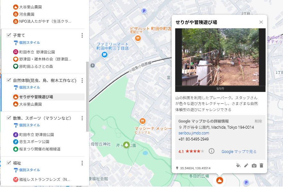Click the paint bucket style icon in popup
Image resolution: width=283 pixels, height=193 pixels.
pyautogui.click(x=238, y=165)
